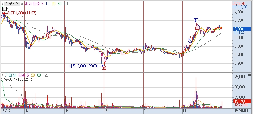Click the green 60 volume moving average label
Image resolution: width=253 pixels, height=114 pixels.
(x=39, y=75)
